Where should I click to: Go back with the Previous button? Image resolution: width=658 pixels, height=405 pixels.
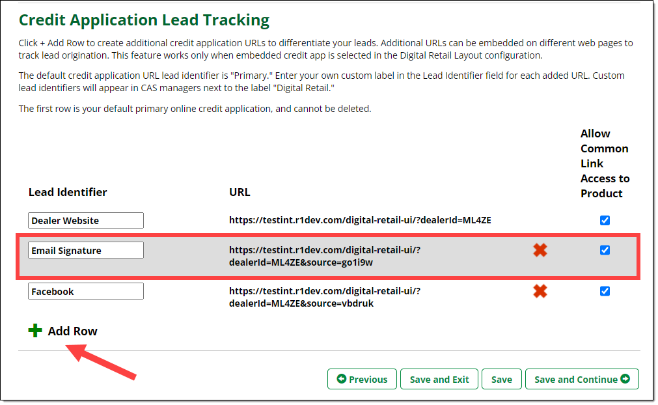(x=361, y=379)
